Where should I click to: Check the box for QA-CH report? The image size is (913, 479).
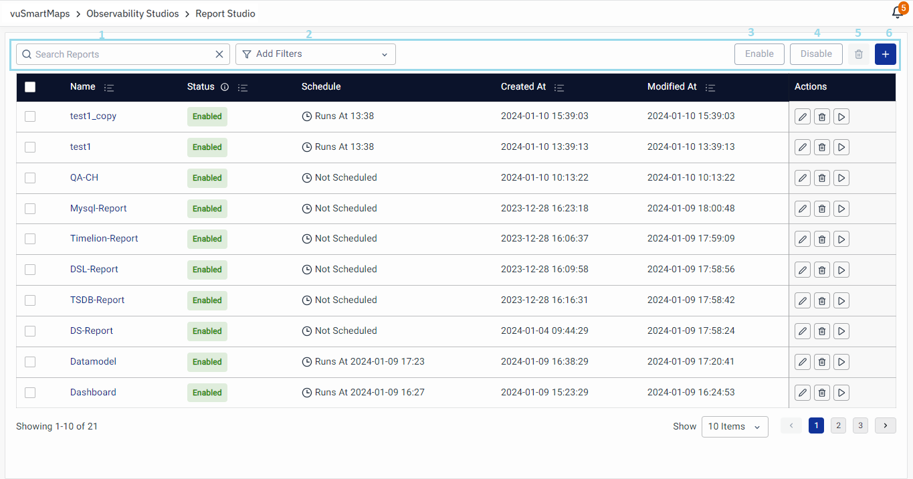30,178
